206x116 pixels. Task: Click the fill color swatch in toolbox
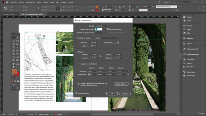(x=14, y=71)
